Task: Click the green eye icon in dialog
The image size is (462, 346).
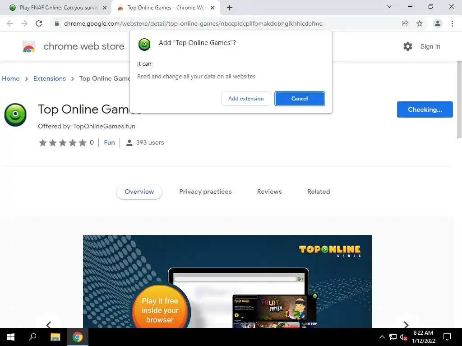Action: coord(144,45)
